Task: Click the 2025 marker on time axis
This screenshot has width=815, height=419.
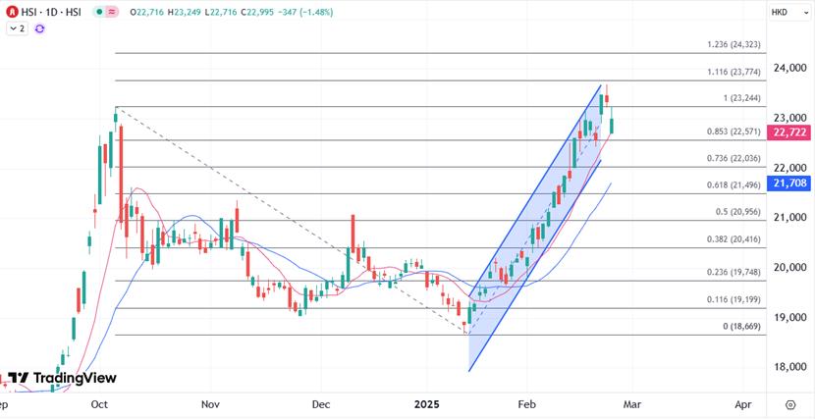Action: click(x=426, y=403)
